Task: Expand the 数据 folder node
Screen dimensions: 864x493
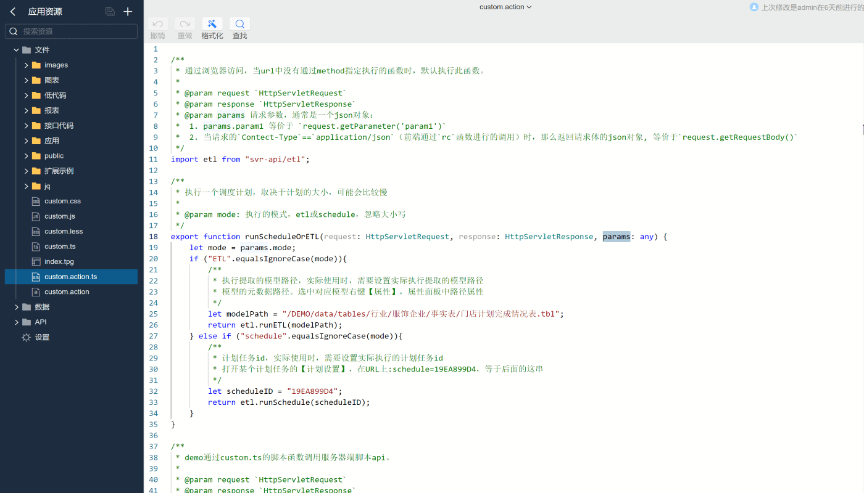Action: click(17, 307)
